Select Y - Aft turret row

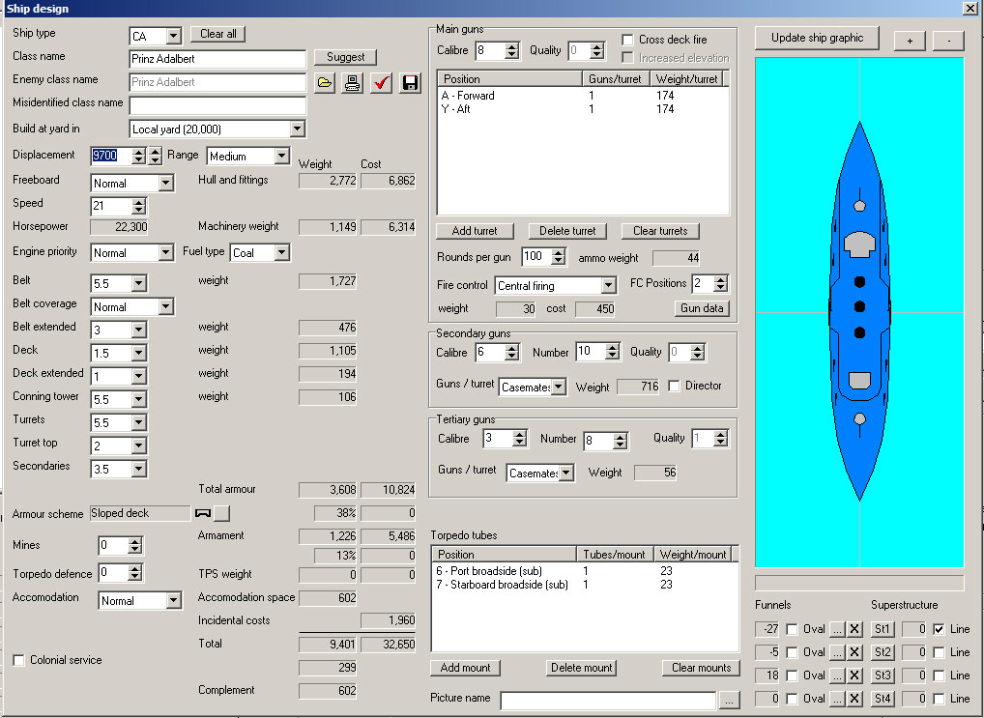click(583, 108)
